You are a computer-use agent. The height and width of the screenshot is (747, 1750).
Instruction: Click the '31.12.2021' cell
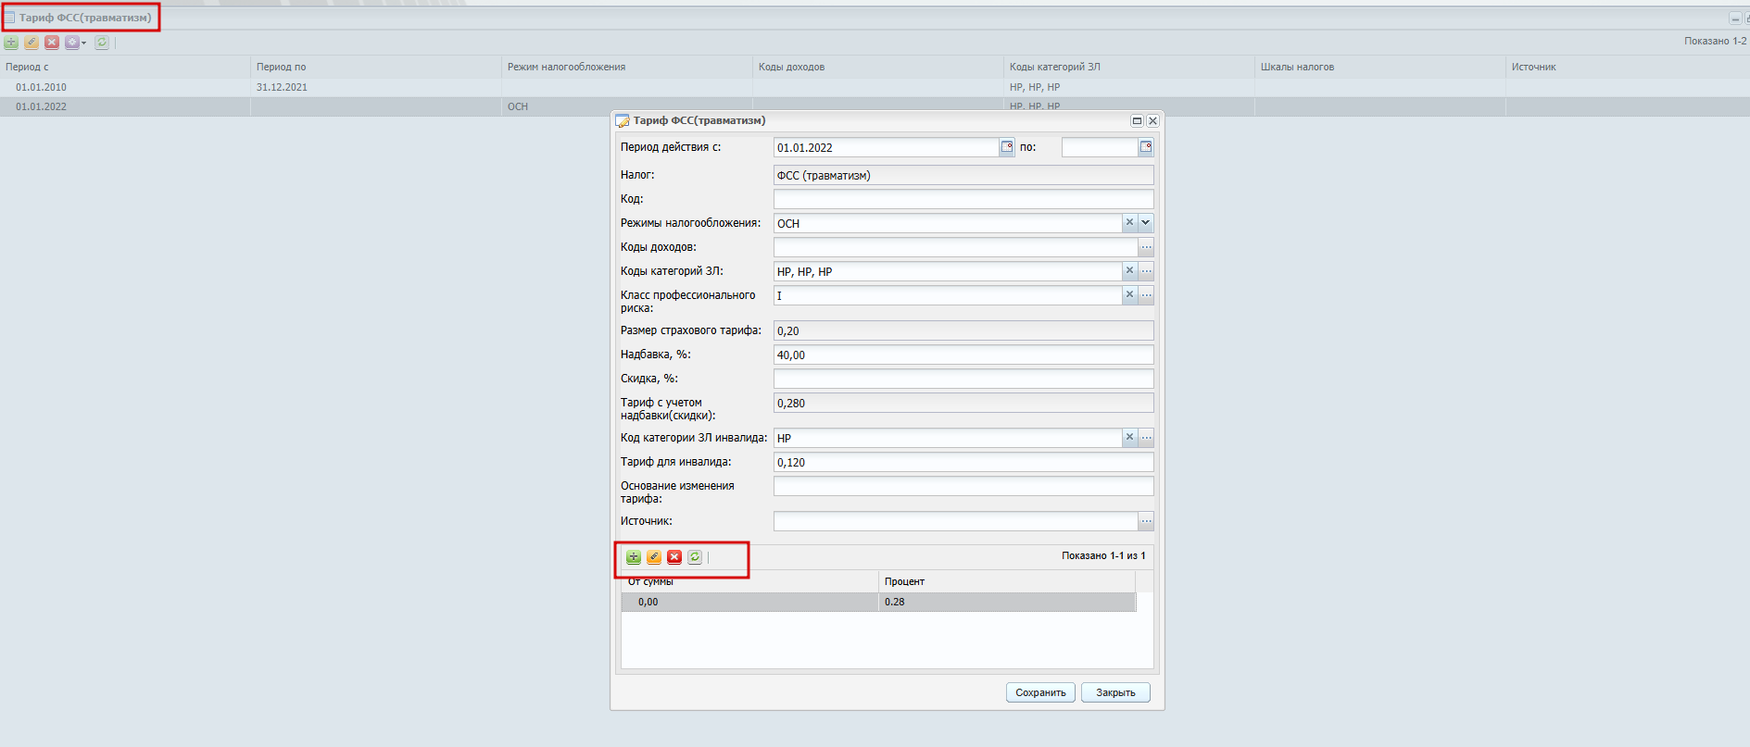pos(376,87)
